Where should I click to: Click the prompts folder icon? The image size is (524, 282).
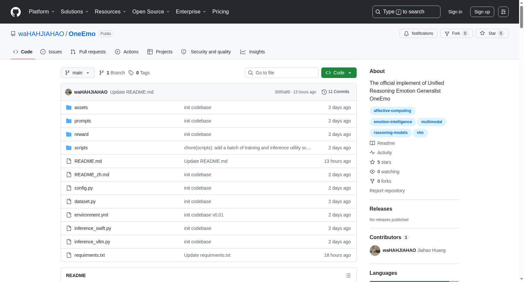(x=69, y=121)
